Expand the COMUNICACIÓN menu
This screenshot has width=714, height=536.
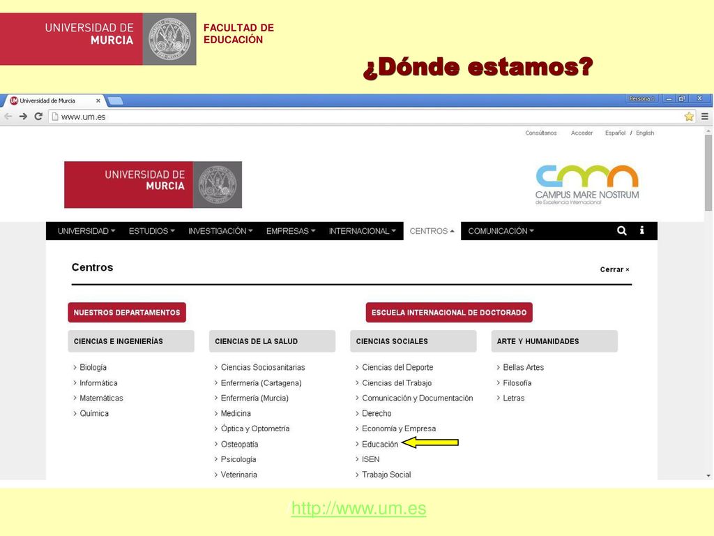pyautogui.click(x=501, y=231)
